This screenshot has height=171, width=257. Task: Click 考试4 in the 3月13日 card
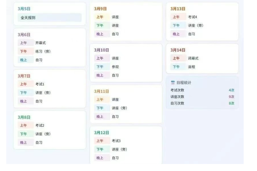[x=193, y=17]
